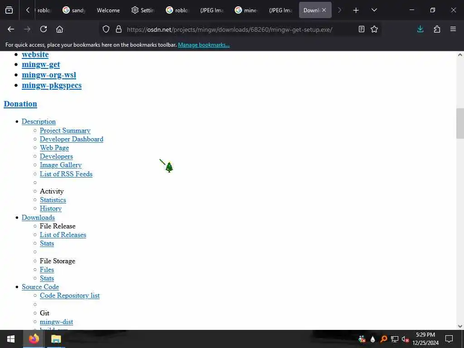
Task: Click the page scroll-down arrow
Action: coord(460,326)
